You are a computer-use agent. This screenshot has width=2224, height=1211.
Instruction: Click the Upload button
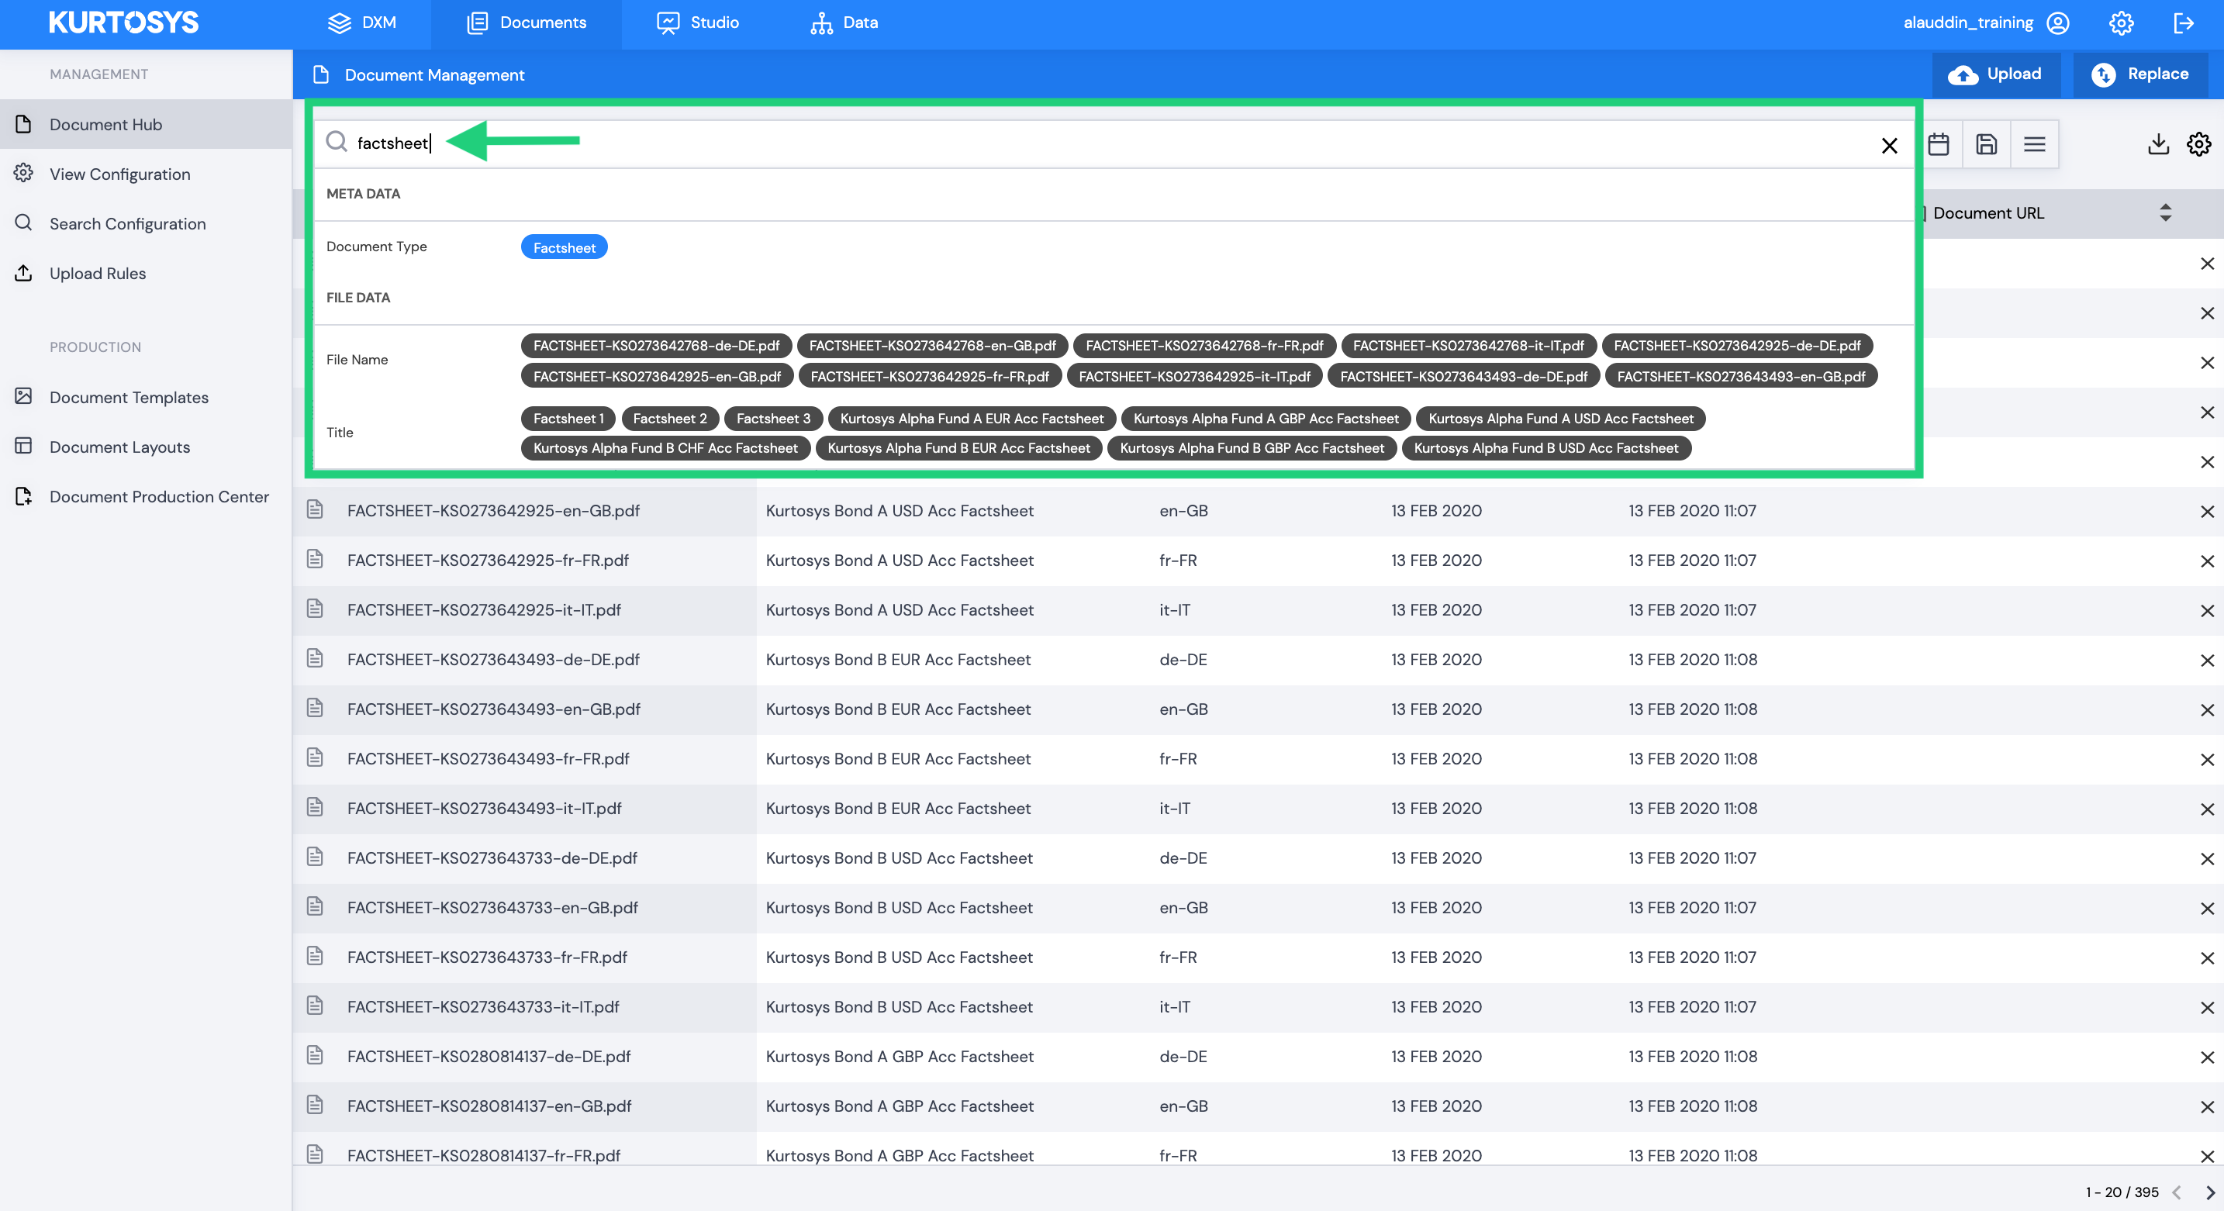pyautogui.click(x=1995, y=74)
